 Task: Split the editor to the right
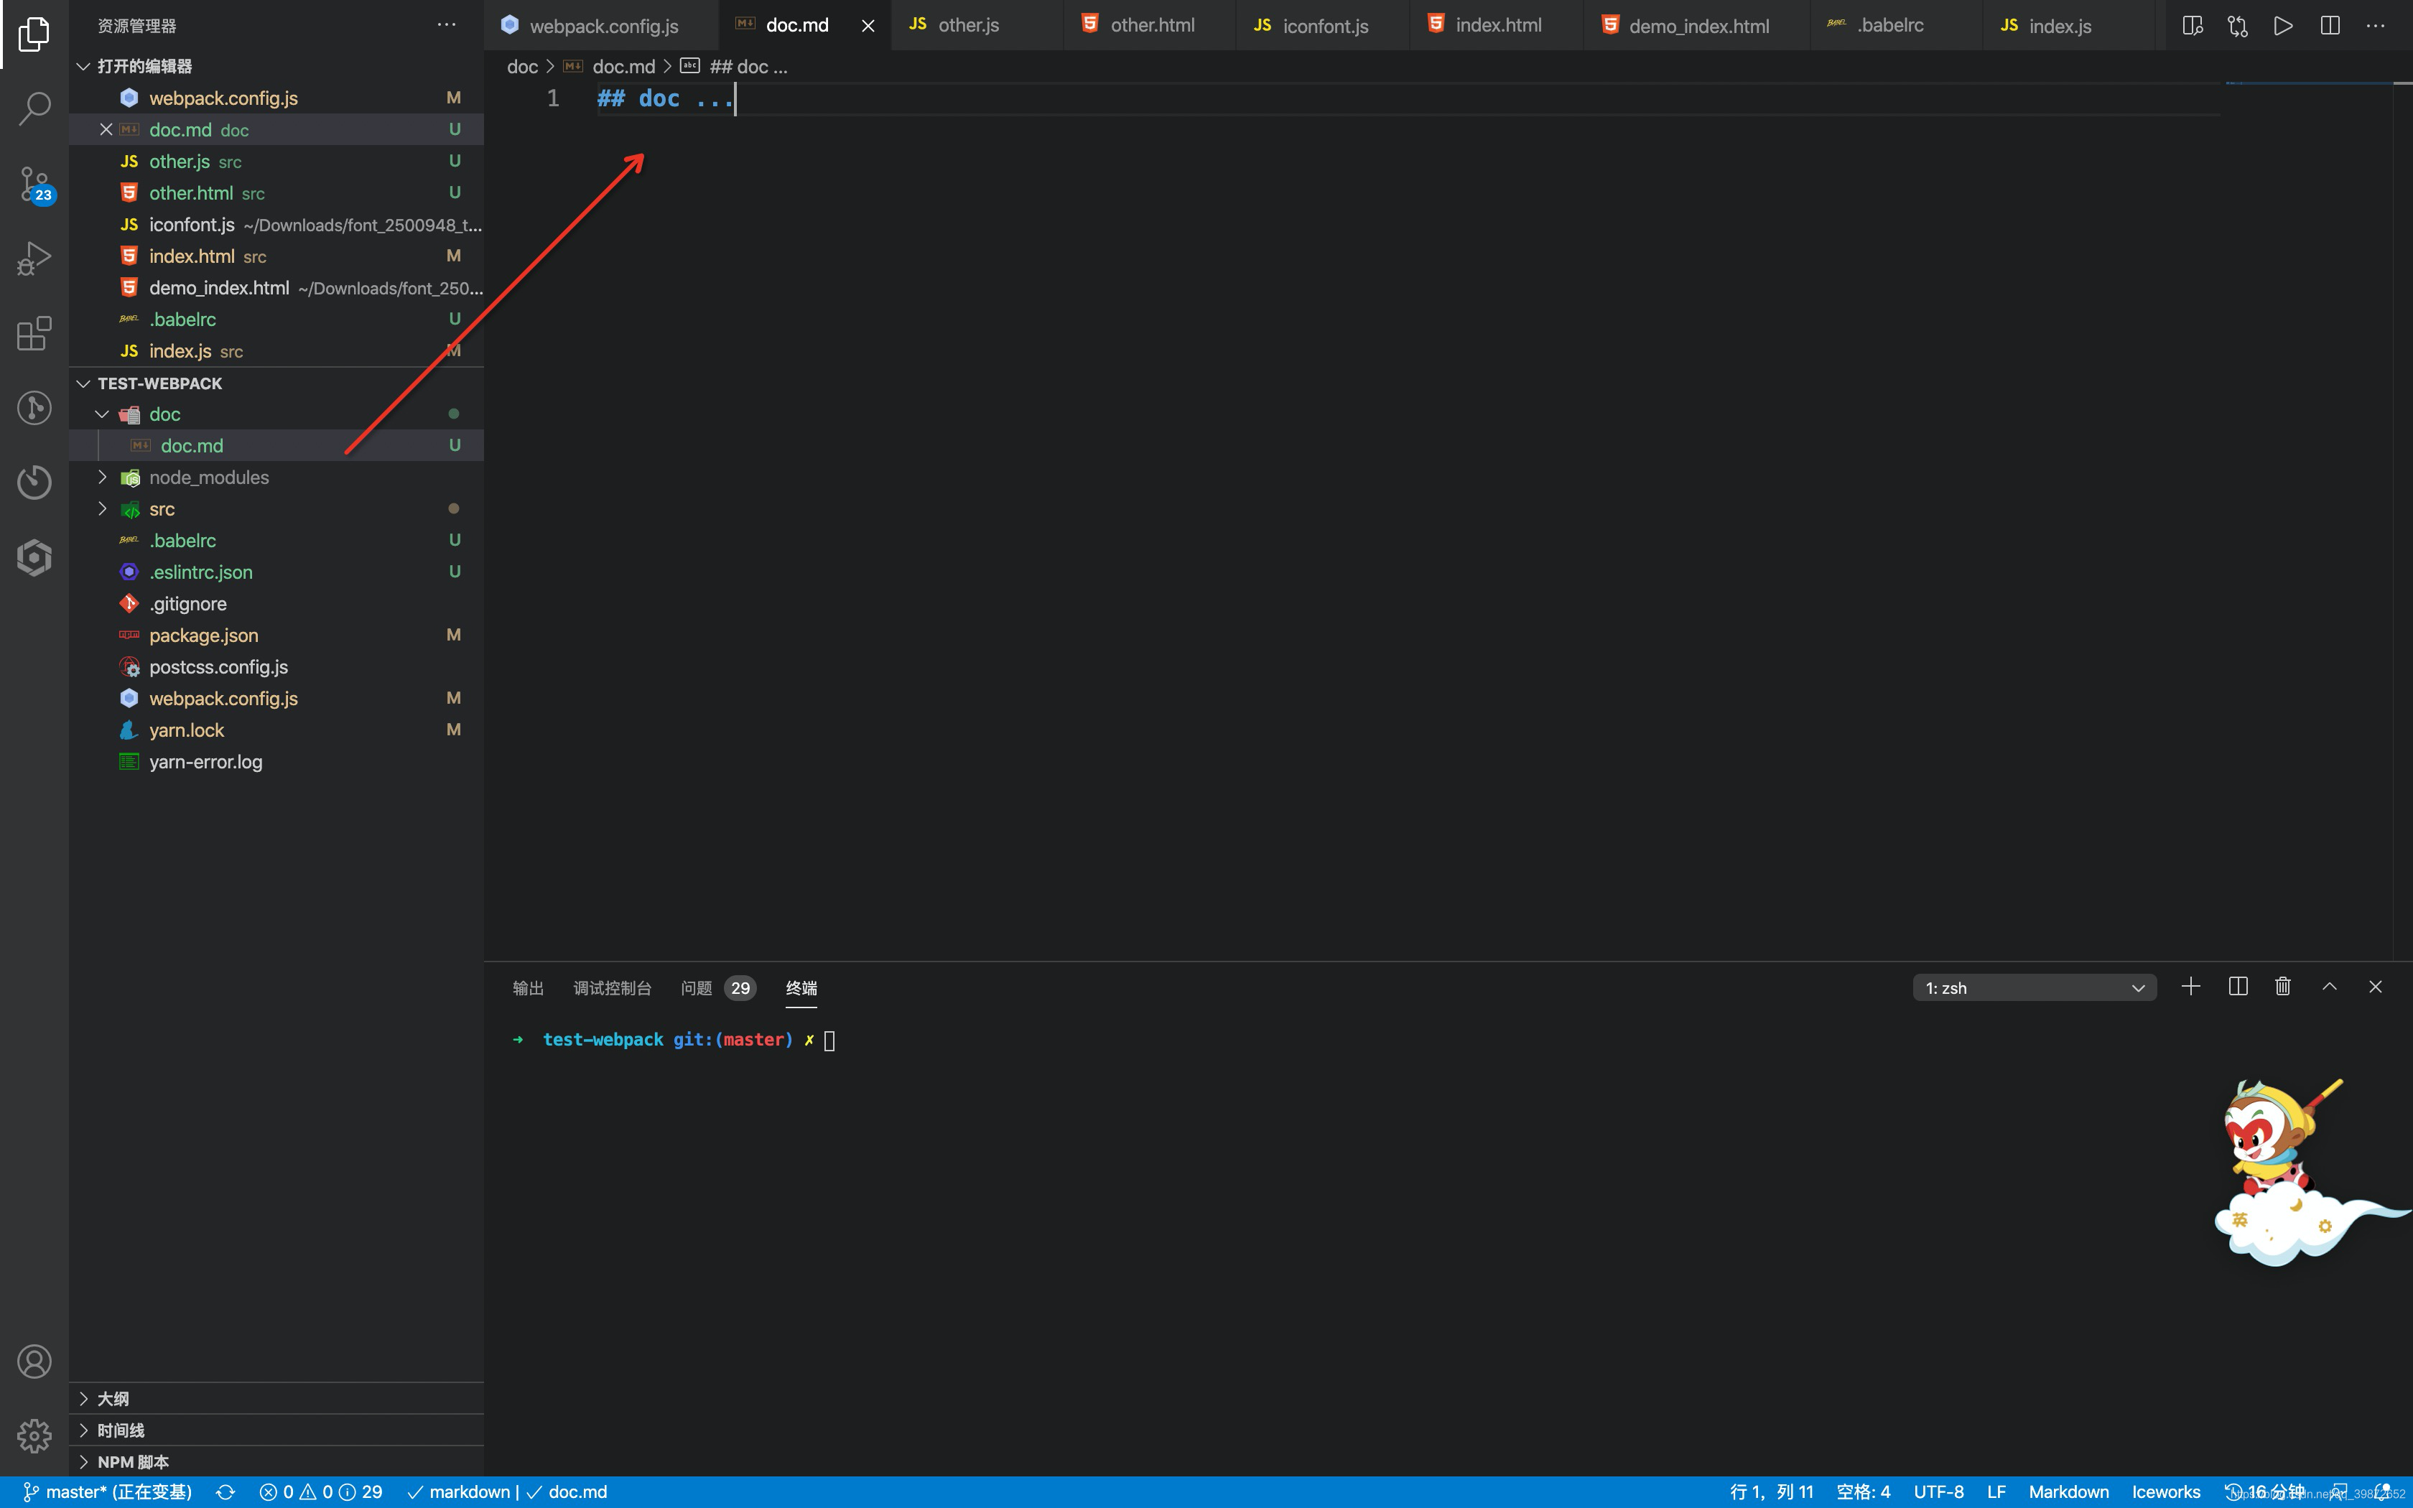2330,26
